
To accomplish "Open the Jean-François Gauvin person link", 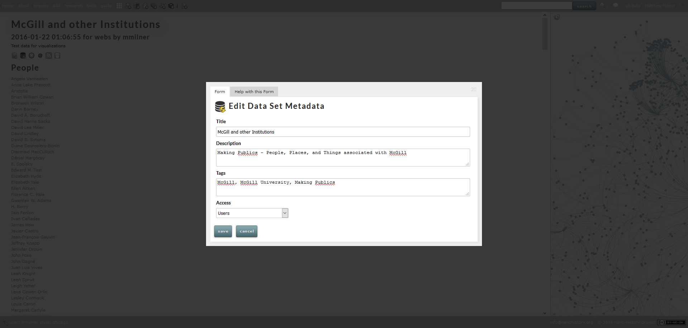I will point(33,237).
